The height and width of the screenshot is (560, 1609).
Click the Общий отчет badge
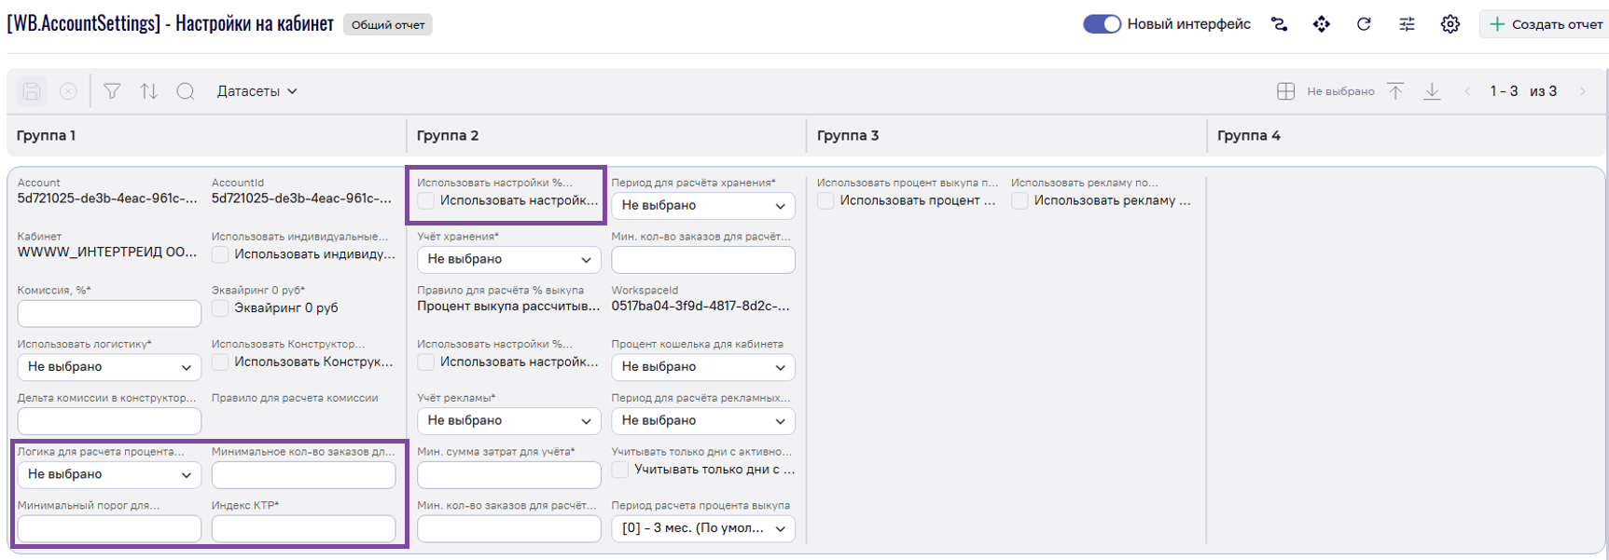click(x=388, y=25)
